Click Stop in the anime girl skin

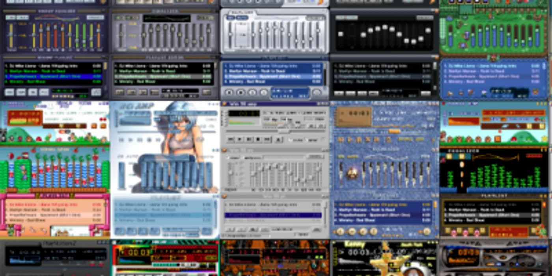click(149, 140)
